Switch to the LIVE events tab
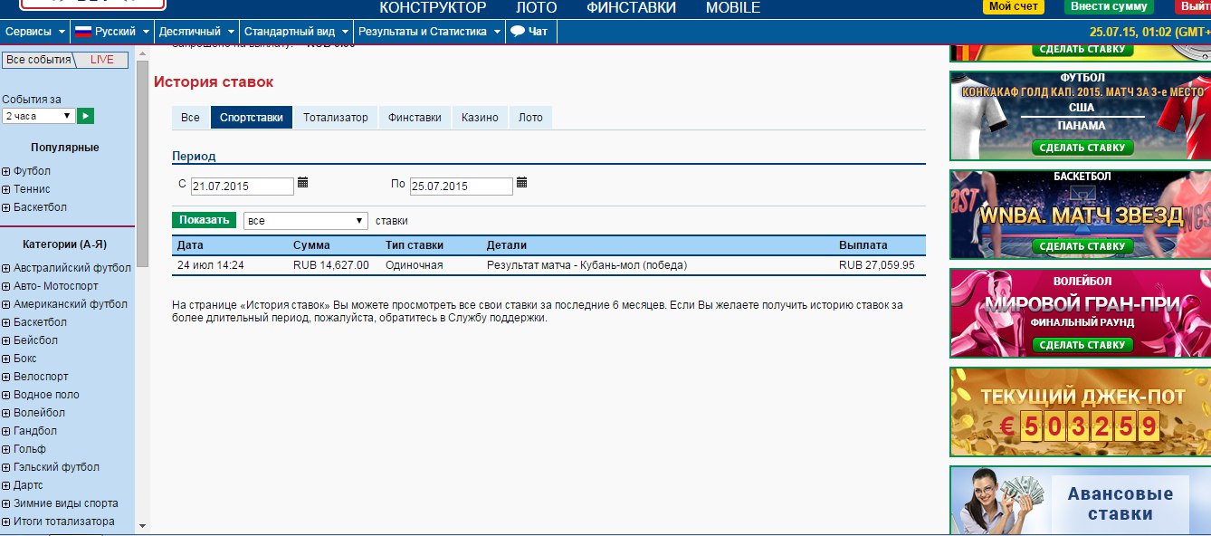Image resolution: width=1211 pixels, height=536 pixels. click(102, 60)
